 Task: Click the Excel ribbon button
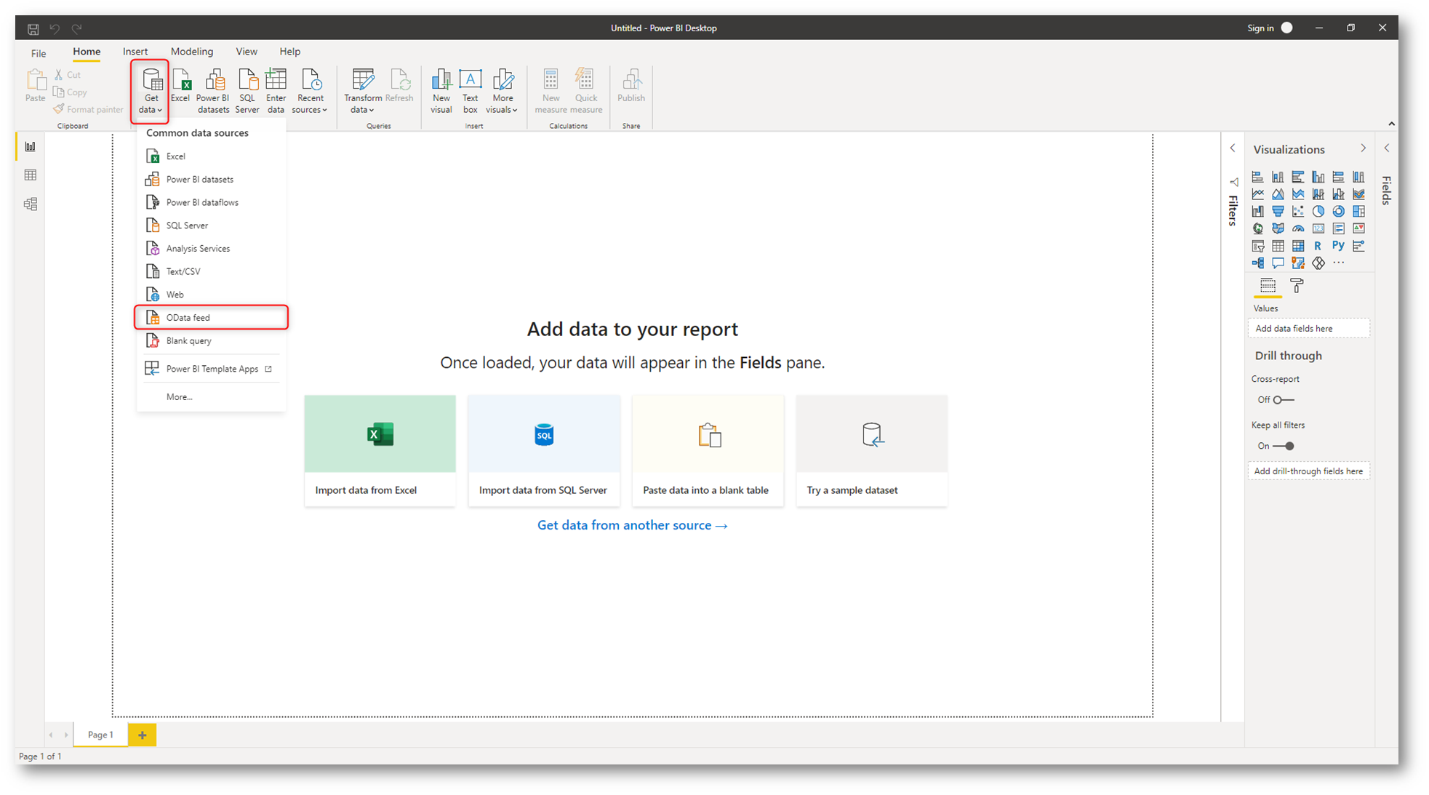(x=180, y=87)
